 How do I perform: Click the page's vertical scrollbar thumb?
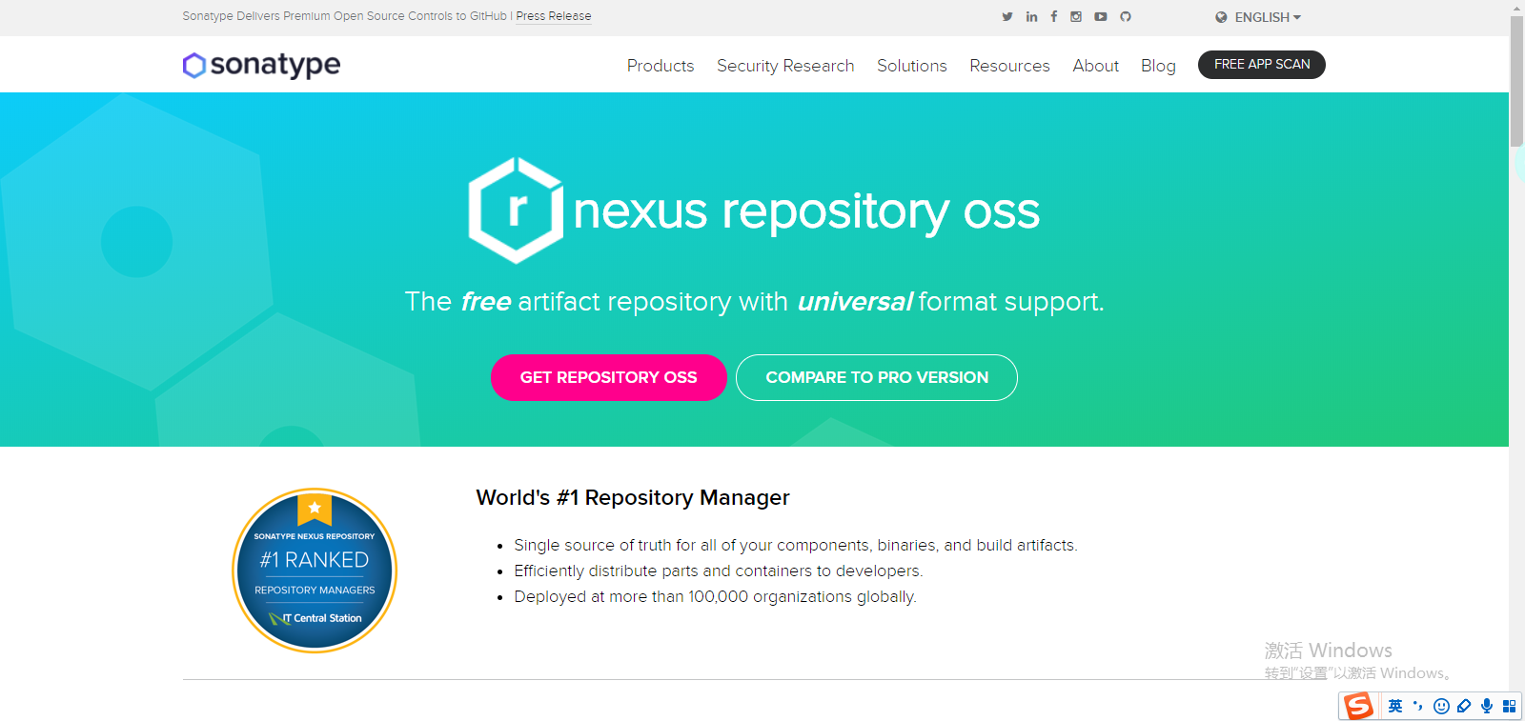(1516, 81)
